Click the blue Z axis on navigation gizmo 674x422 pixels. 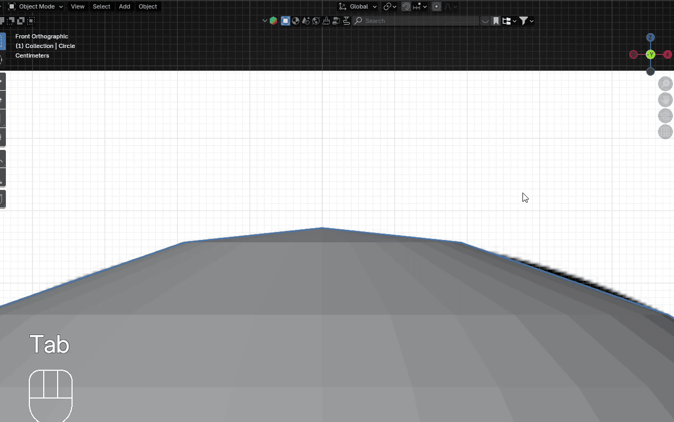point(651,37)
